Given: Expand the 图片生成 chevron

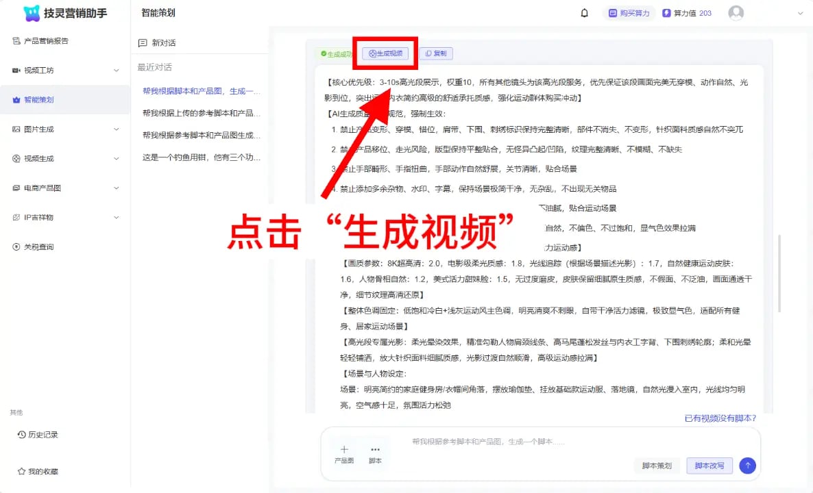Looking at the screenshot, I should [x=116, y=129].
